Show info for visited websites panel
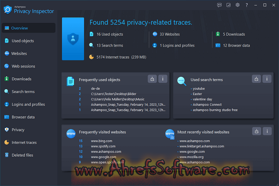The width and height of the screenshot is (279, 186). [x=267, y=131]
